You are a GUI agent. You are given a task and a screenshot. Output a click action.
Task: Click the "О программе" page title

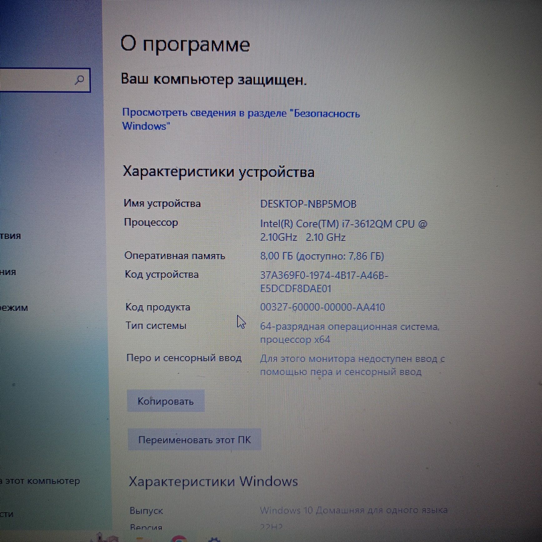(x=185, y=44)
